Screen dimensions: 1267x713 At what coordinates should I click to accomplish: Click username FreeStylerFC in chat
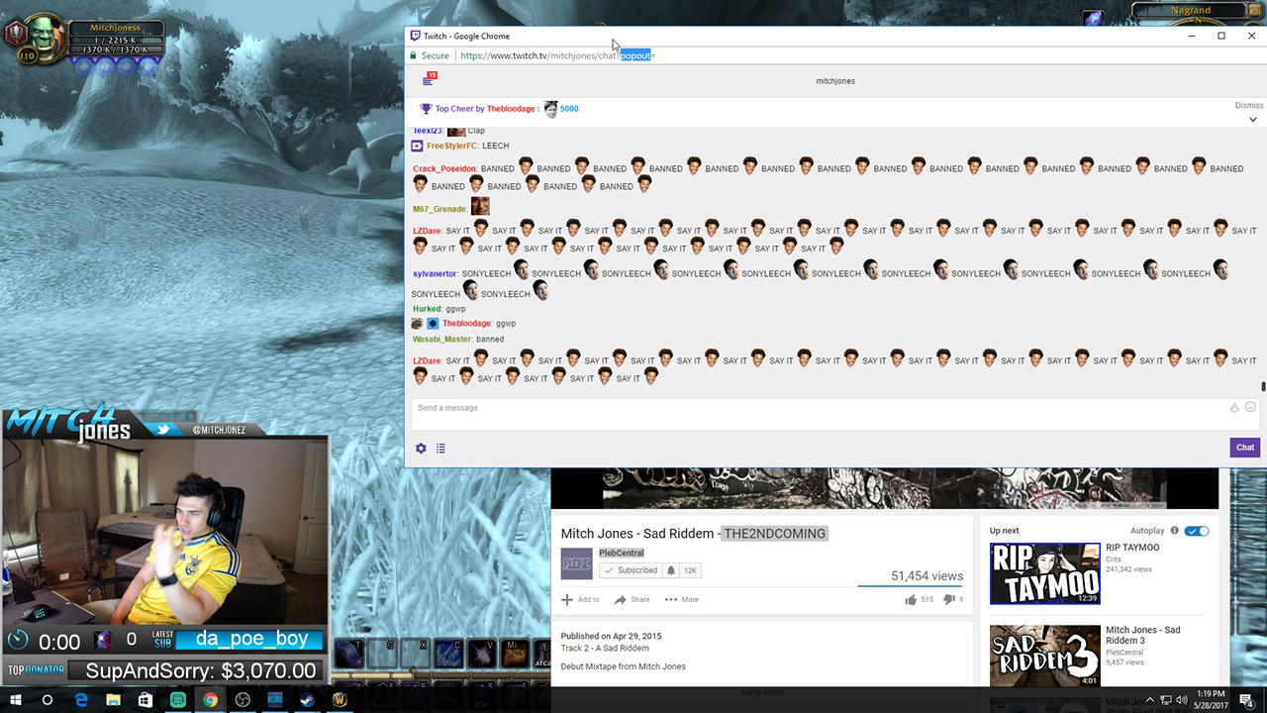tap(451, 146)
